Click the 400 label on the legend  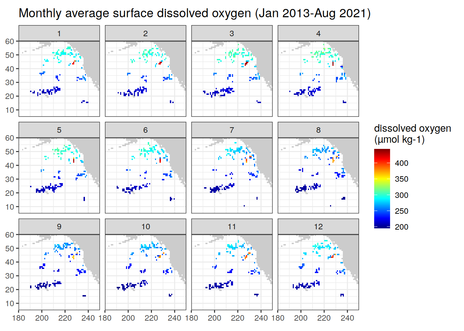coord(402,163)
